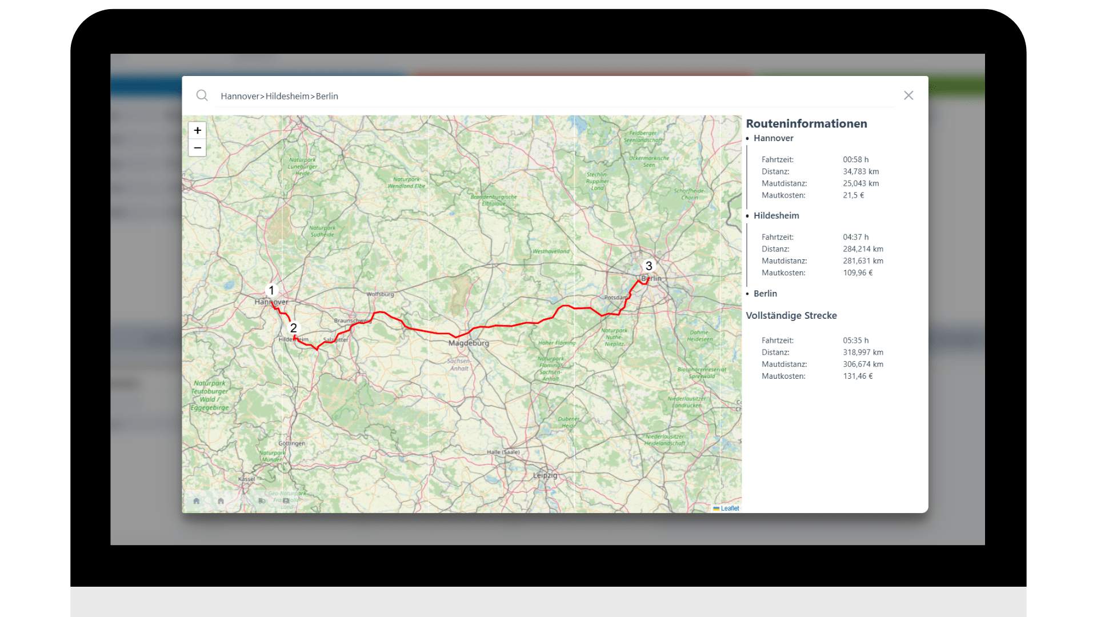Click the Magdeburg label on the map

coord(469,343)
